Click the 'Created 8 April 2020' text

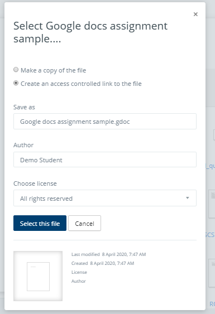(103, 263)
